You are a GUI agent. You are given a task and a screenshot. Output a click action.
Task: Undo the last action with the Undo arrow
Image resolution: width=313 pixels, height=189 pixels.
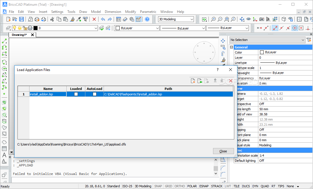(x=103, y=19)
